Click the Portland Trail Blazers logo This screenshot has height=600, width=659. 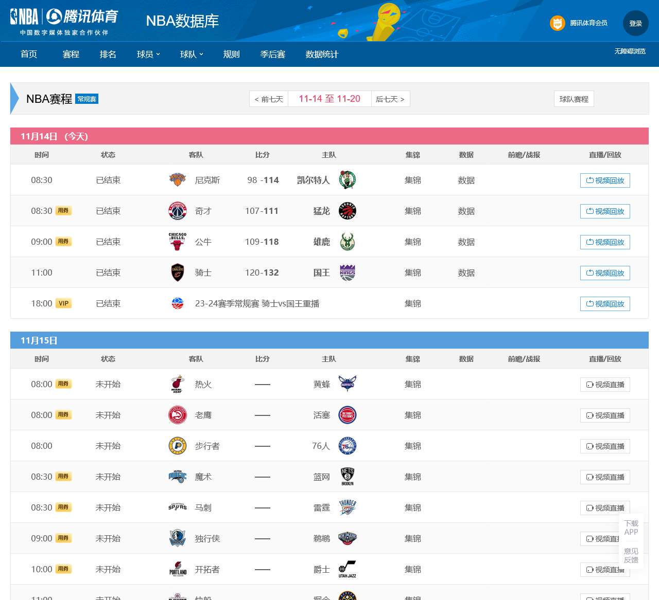tap(178, 569)
